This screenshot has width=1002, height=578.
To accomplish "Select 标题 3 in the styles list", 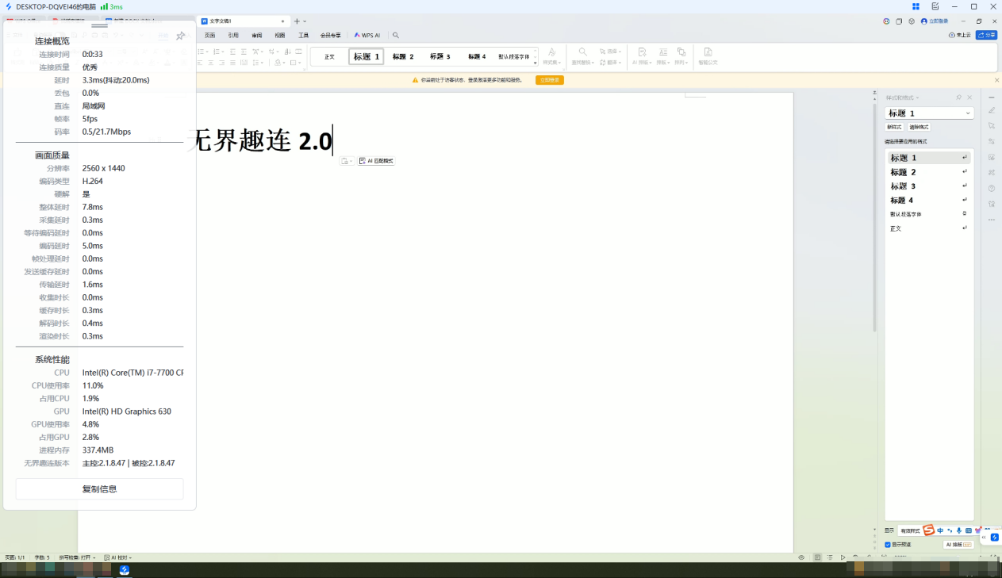I will pos(903,186).
